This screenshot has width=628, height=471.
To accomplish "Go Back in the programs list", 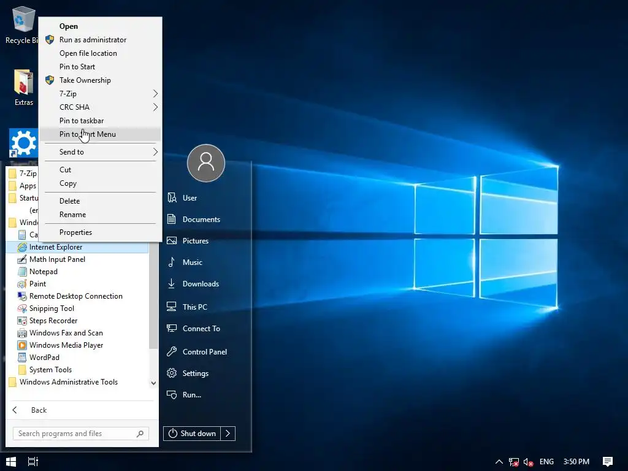I will tap(30, 410).
